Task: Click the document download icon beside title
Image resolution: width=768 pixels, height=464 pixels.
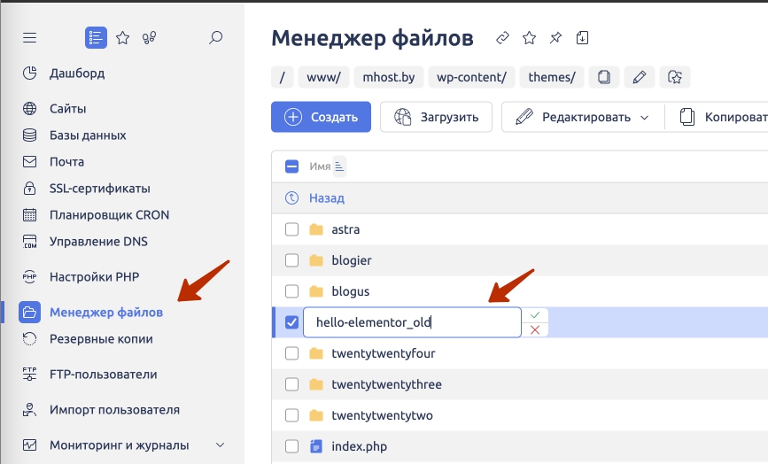Action: coord(582,38)
